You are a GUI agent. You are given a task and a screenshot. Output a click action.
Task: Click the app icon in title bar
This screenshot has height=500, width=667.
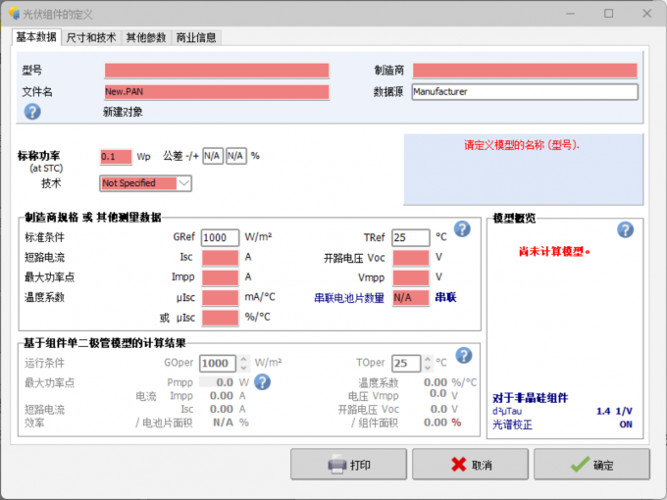tap(15, 13)
